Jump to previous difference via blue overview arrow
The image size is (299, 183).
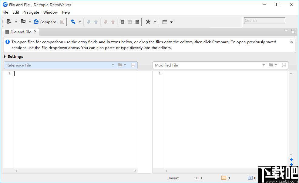[x=291, y=160]
